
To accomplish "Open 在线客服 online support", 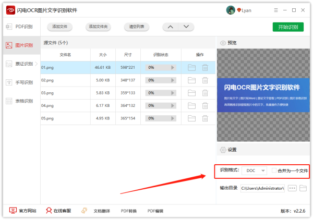I will pyautogui.click(x=58, y=211).
